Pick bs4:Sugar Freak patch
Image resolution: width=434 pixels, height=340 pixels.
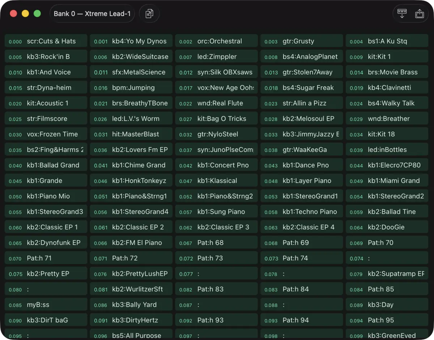302,88
